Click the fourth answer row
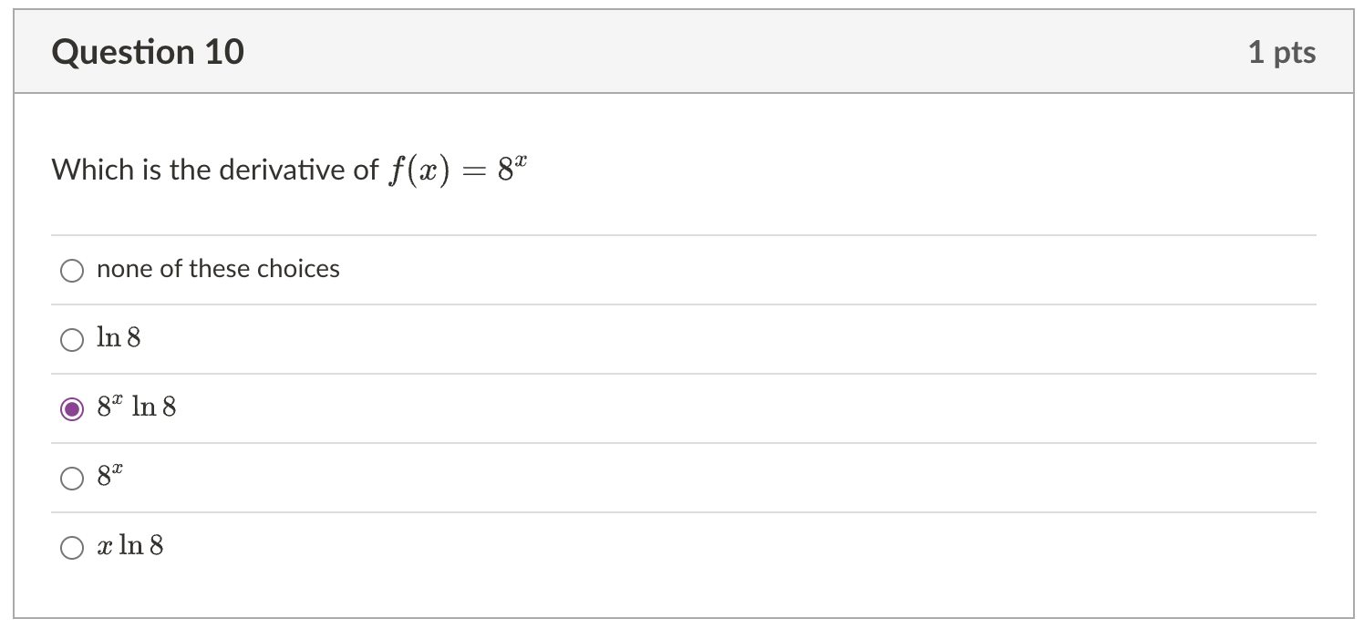The height and width of the screenshot is (629, 1364). pyautogui.click(x=682, y=476)
